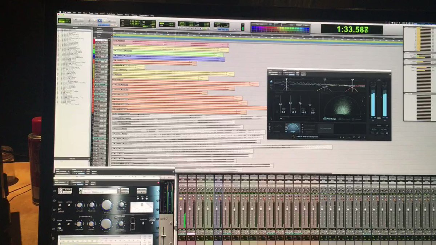Click the Pro Tools application menu
The width and height of the screenshot is (436, 245).
coord(67,12)
